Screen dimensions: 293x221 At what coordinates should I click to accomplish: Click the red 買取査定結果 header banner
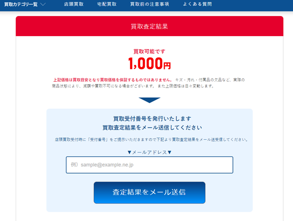tap(149, 26)
